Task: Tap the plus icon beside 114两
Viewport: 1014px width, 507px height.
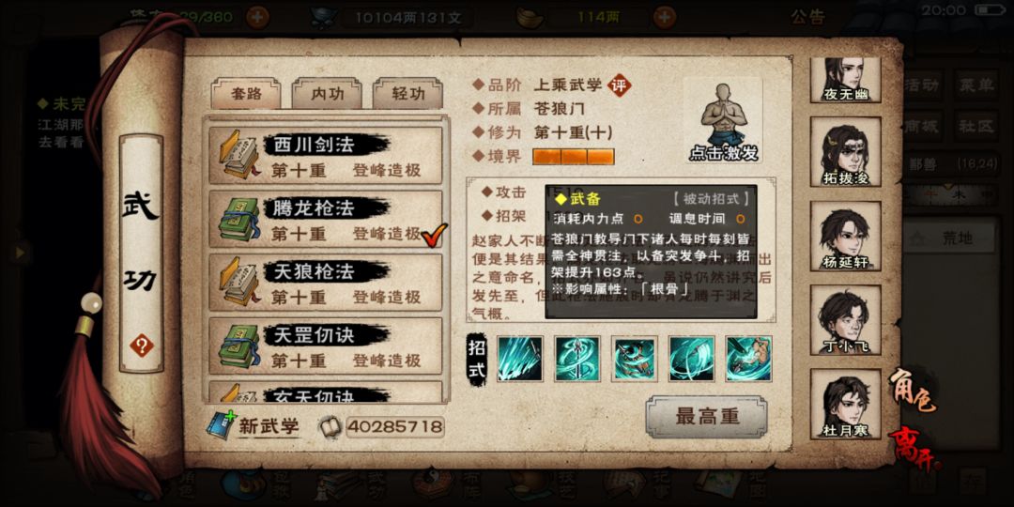Action: 664,17
